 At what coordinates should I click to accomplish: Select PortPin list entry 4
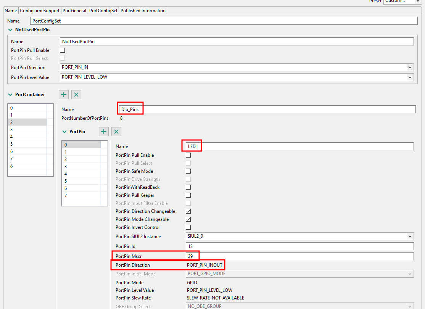[x=81, y=174]
